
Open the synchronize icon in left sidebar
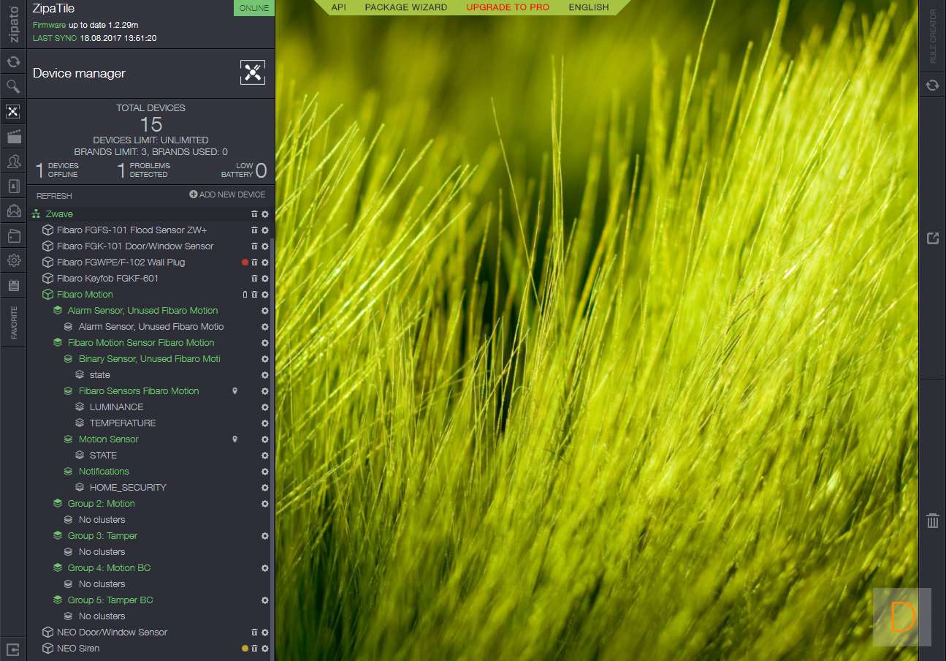pyautogui.click(x=13, y=62)
